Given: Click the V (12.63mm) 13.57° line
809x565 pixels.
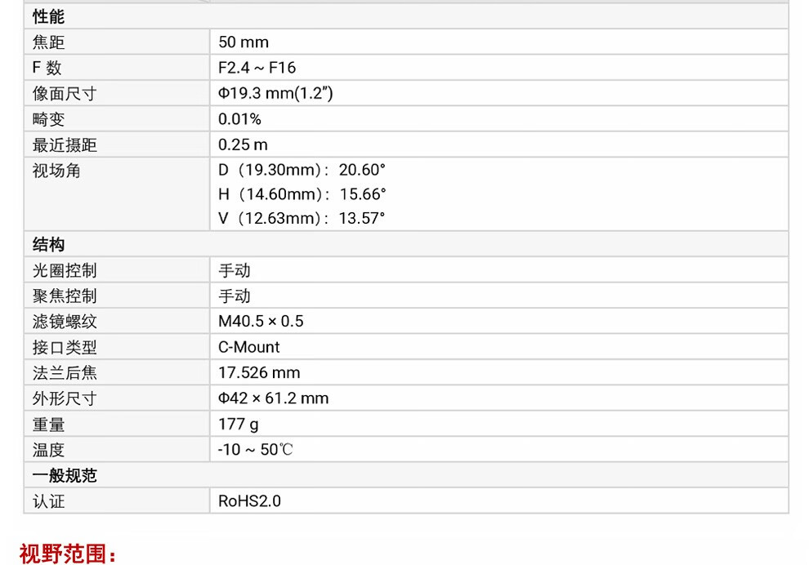Looking at the screenshot, I should 302,218.
